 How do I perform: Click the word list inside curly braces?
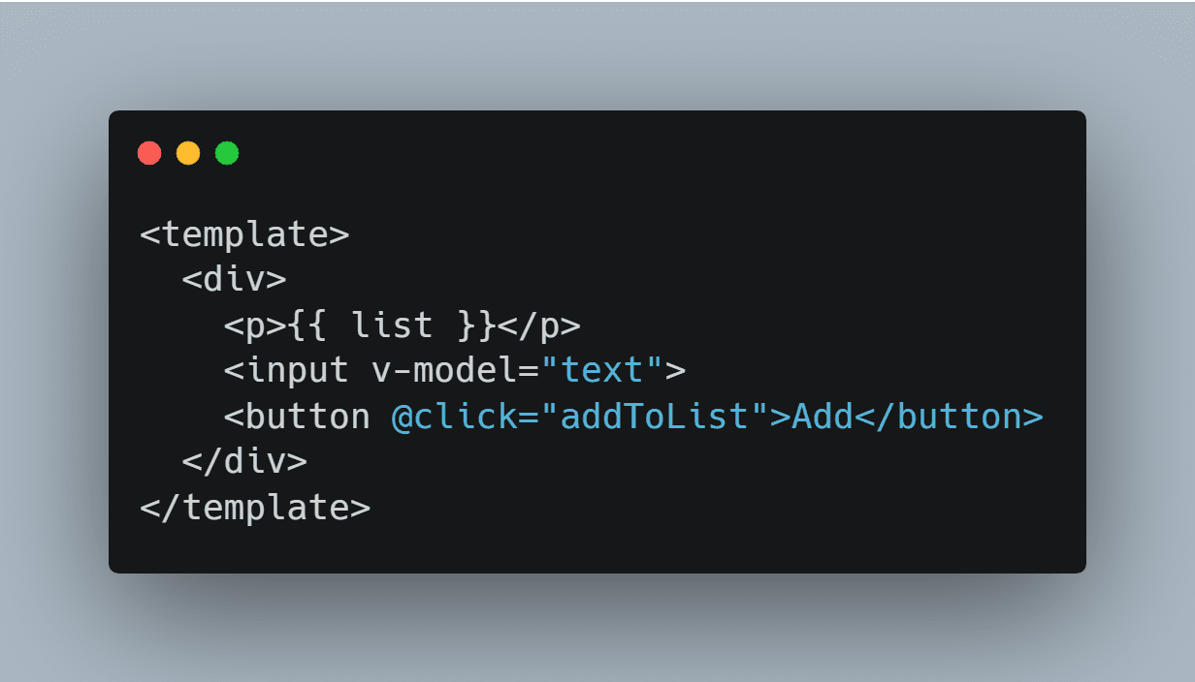392,325
